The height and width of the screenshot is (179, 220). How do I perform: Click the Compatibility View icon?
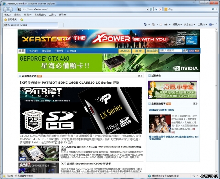click(x=151, y=9)
